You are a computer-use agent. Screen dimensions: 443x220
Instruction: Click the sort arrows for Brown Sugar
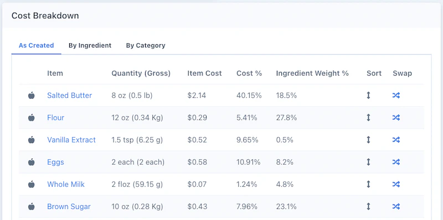(x=368, y=207)
